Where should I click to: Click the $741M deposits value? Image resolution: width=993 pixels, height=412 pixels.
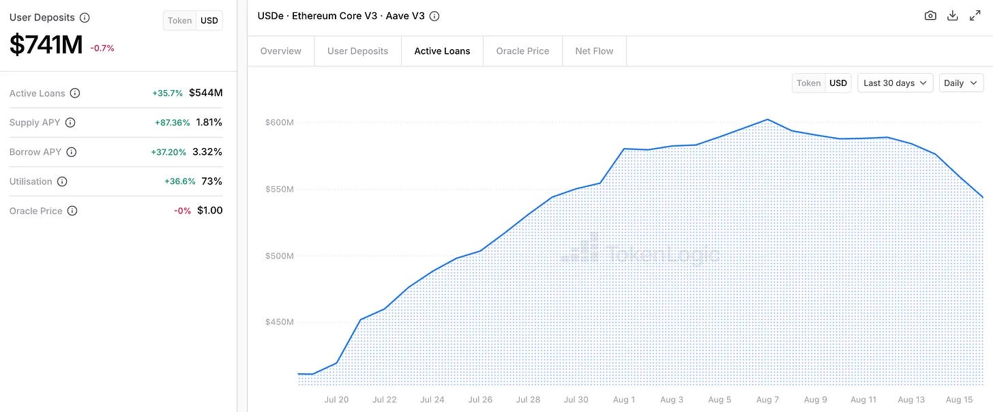point(46,45)
